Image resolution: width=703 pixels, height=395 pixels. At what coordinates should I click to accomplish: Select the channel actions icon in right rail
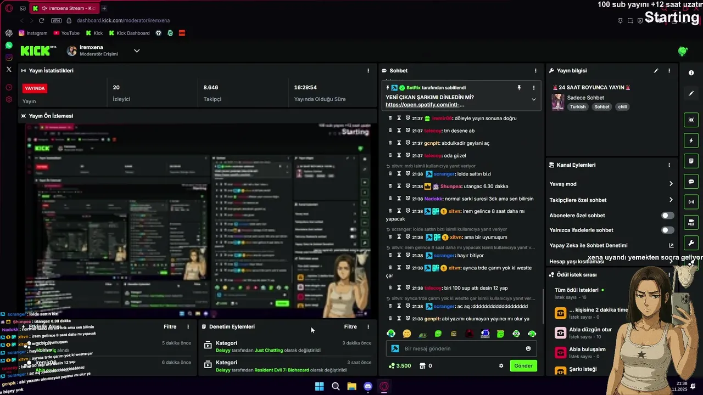tap(691, 222)
